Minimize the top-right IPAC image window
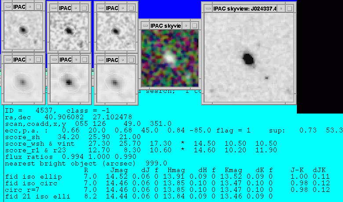The width and height of the screenshot is (343, 202). click(123, 8)
